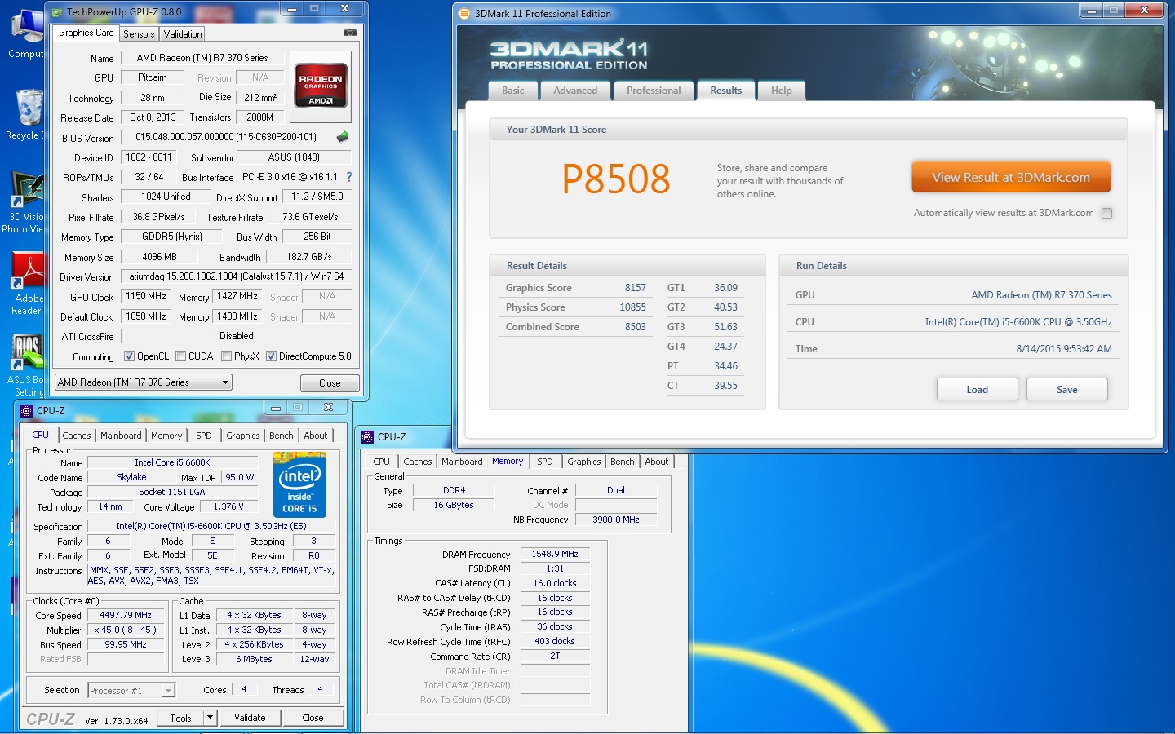Open Caches tab in left CPU-Z window
The height and width of the screenshot is (734, 1175).
click(x=77, y=436)
